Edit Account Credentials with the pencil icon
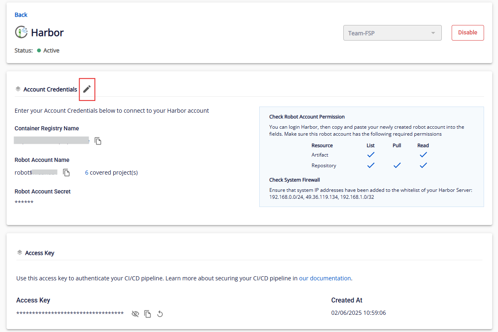Image resolution: width=498 pixels, height=332 pixels. [87, 89]
